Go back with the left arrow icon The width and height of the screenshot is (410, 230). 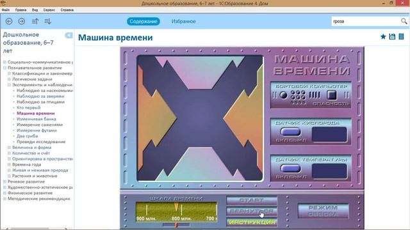(9, 21)
